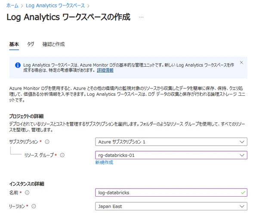Open the rg-databricks-01 resource group dropdown
The width and height of the screenshot is (259, 222).
171,155
